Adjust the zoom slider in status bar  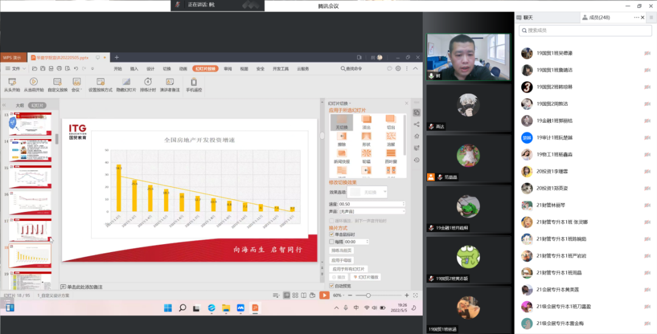coord(368,295)
